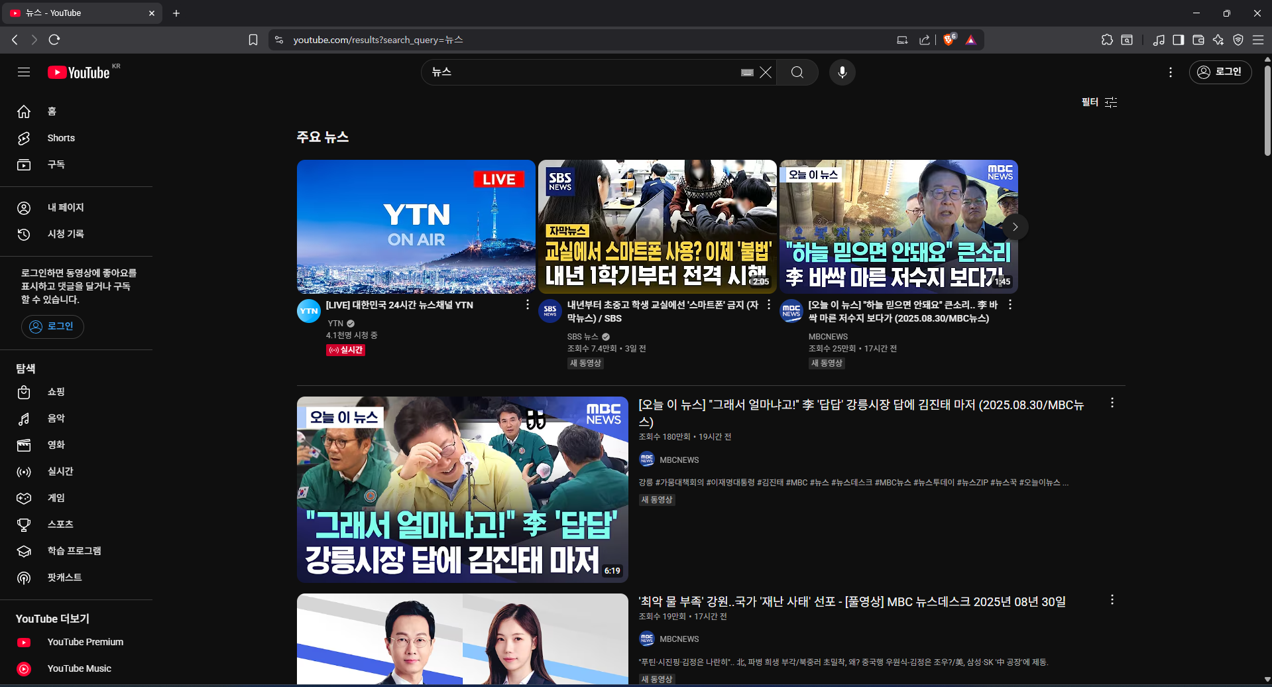Open Home in the sidebar
The image size is (1272, 687).
click(x=76, y=111)
